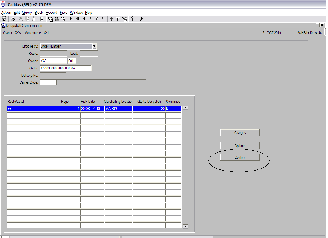
Task: Click the Confirmed cell showing N
Action: [173, 109]
